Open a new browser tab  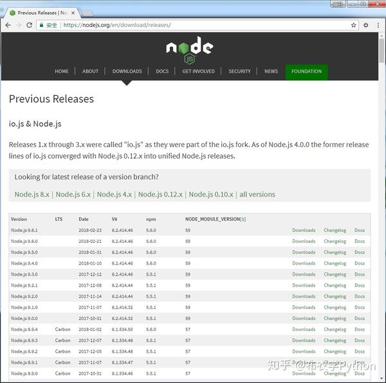pyautogui.click(x=87, y=13)
